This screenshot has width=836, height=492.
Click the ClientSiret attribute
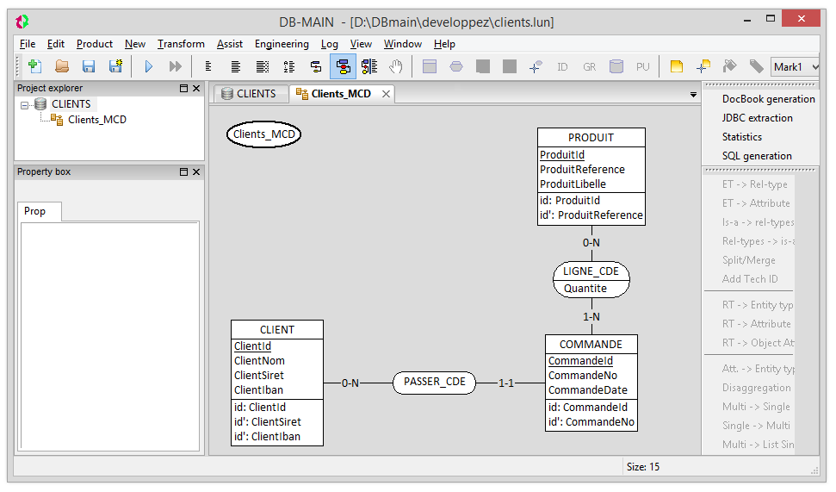click(x=258, y=376)
